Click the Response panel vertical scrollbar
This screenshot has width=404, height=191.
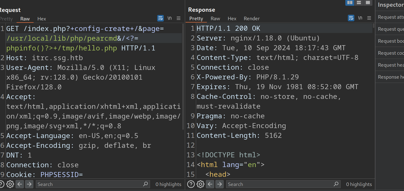[x=374, y=25]
